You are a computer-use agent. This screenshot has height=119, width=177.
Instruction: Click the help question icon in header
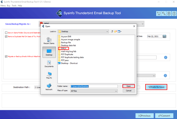(x=169, y=14)
